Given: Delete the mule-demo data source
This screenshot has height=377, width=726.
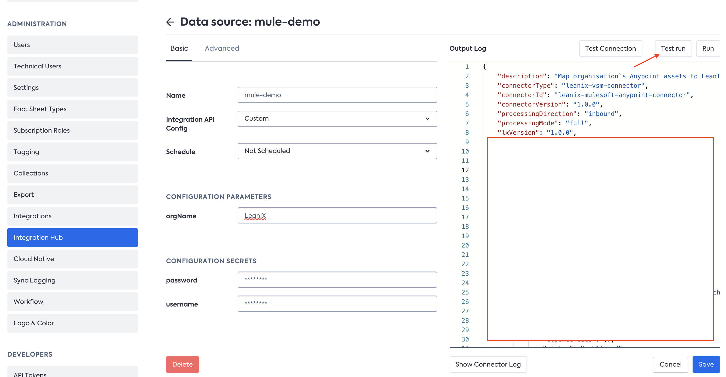Looking at the screenshot, I should coord(182,364).
